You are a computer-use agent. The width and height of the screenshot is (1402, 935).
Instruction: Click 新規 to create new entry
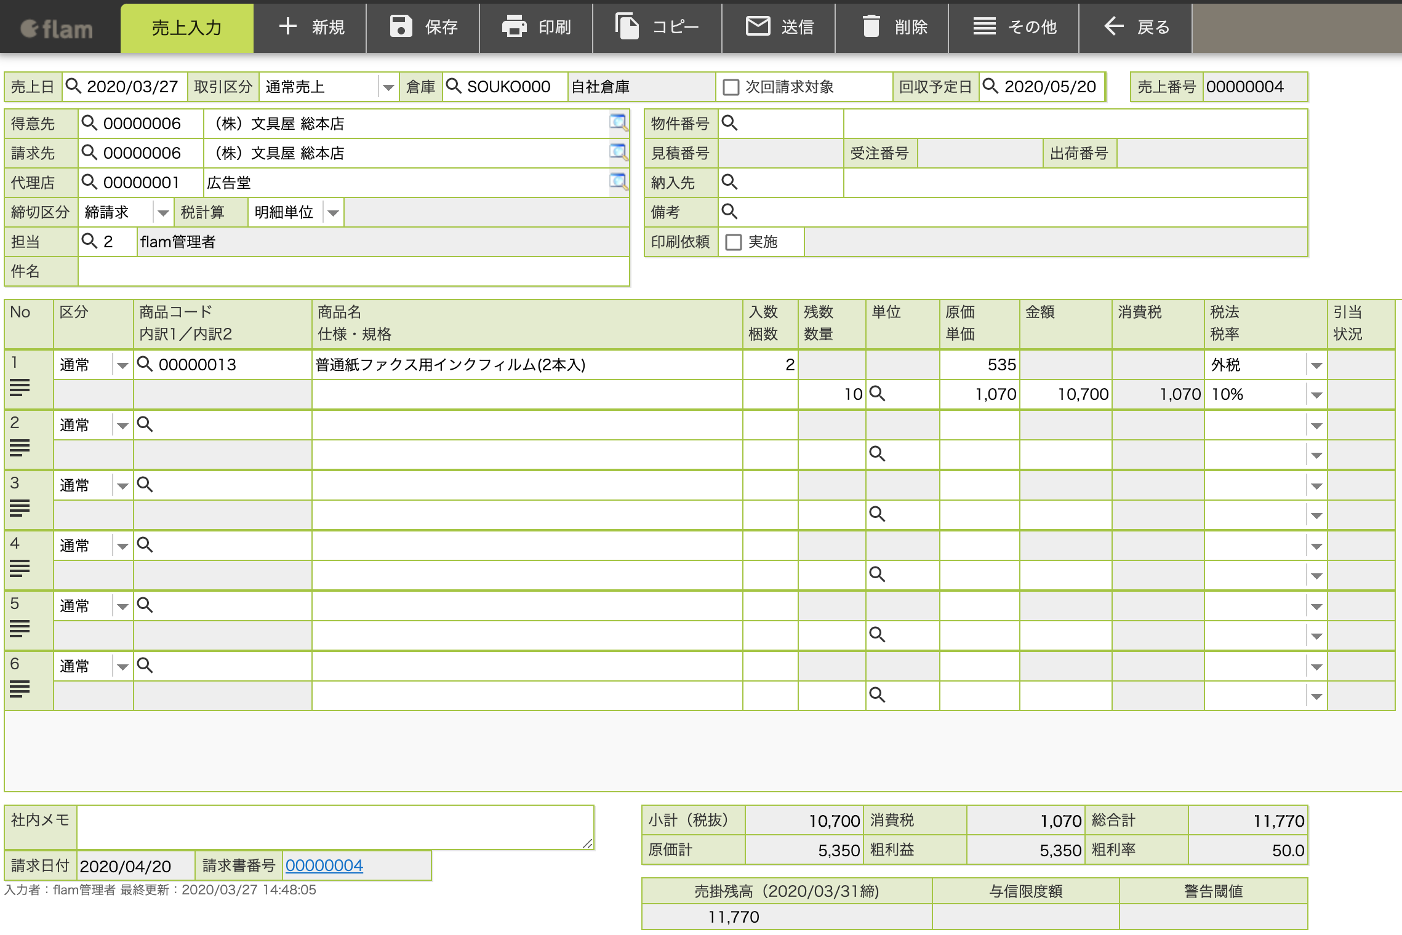[x=310, y=28]
